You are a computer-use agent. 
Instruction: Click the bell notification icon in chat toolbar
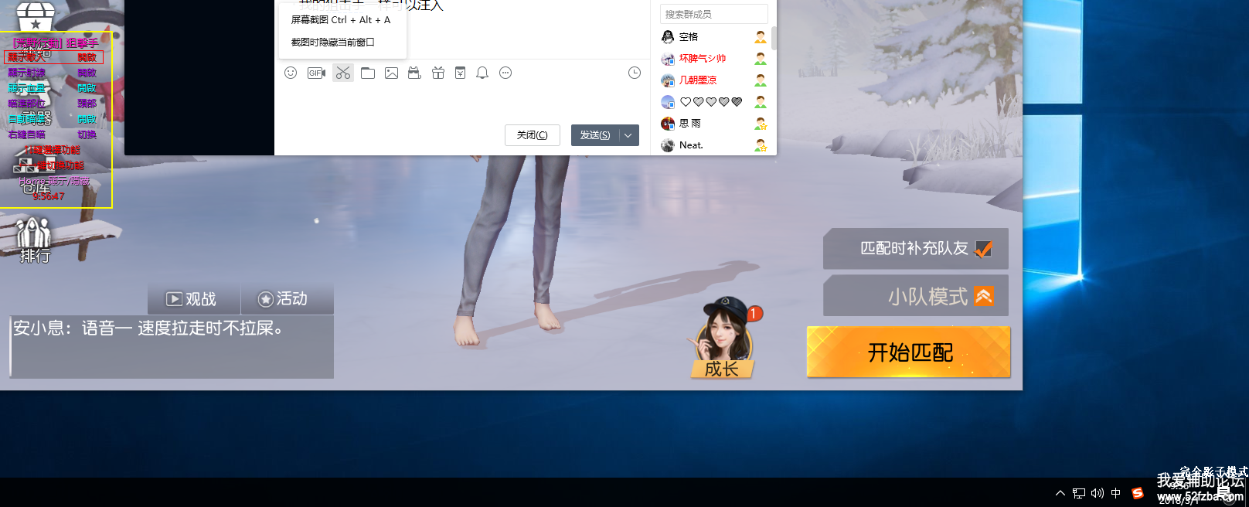pyautogui.click(x=482, y=73)
